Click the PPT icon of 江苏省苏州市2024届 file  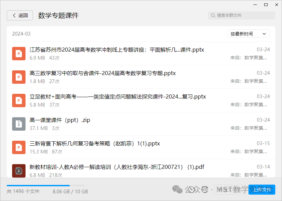tap(19, 54)
